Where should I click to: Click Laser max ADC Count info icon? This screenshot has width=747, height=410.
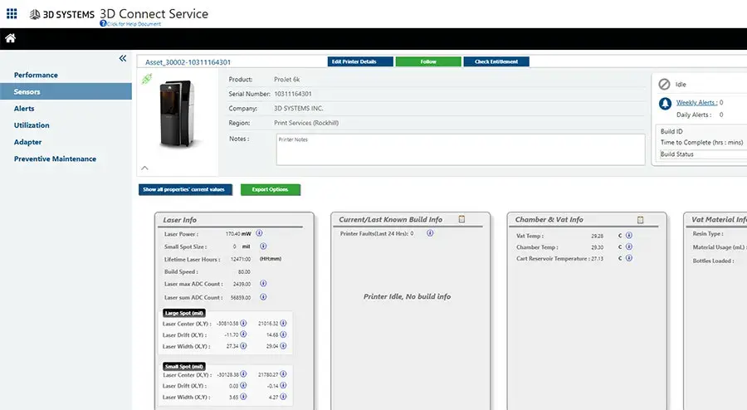coord(263,283)
